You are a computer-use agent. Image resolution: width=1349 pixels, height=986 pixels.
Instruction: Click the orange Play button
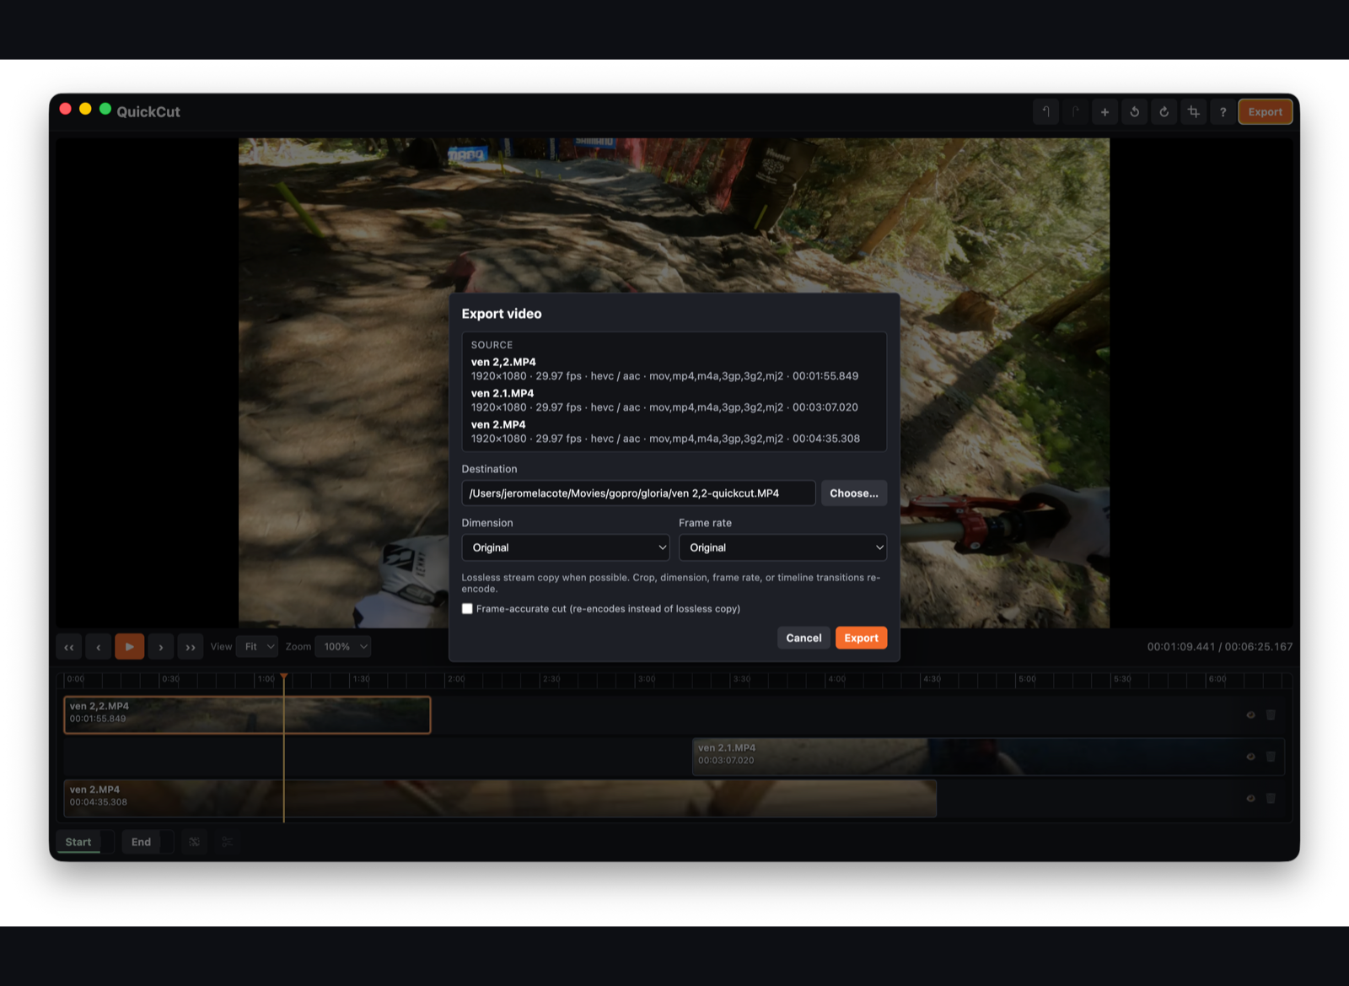pyautogui.click(x=129, y=647)
